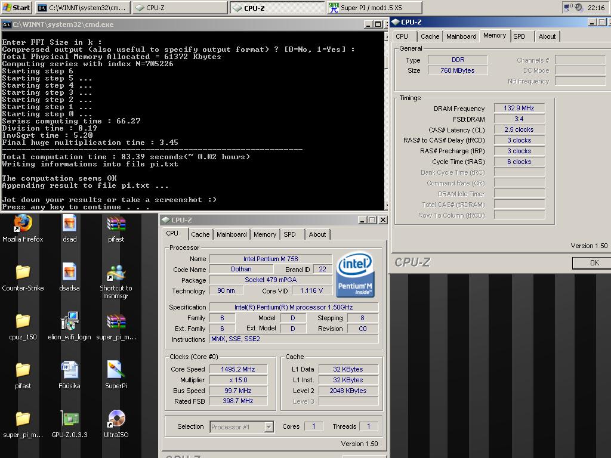The width and height of the screenshot is (611, 458).
Task: Click the FSB:DRAM ratio value 3:4
Action: click(x=519, y=119)
